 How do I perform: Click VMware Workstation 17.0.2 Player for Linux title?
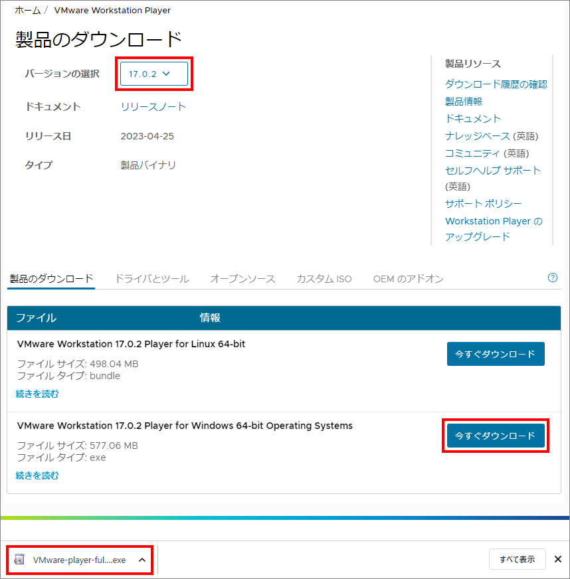click(x=131, y=344)
